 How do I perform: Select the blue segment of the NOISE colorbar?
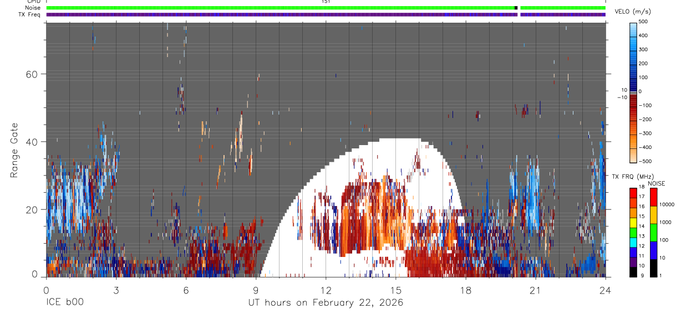654,250
